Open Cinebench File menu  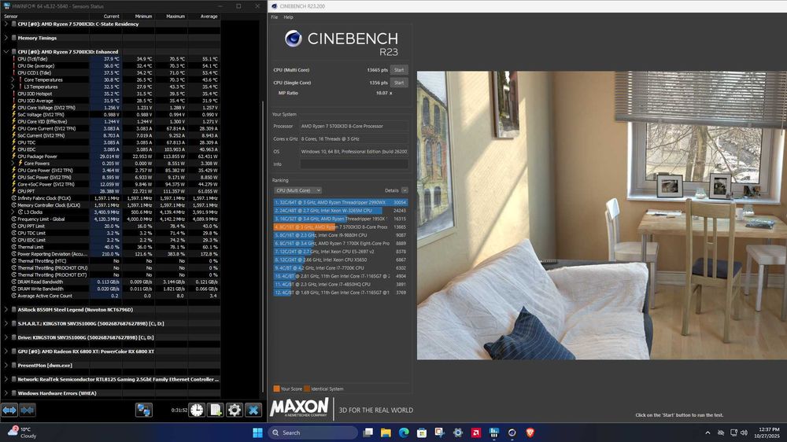[275, 17]
